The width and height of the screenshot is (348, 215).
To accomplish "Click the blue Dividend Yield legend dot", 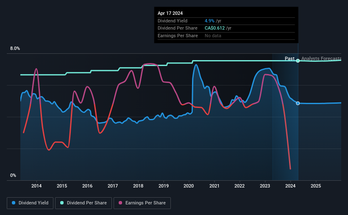I will [14, 203].
